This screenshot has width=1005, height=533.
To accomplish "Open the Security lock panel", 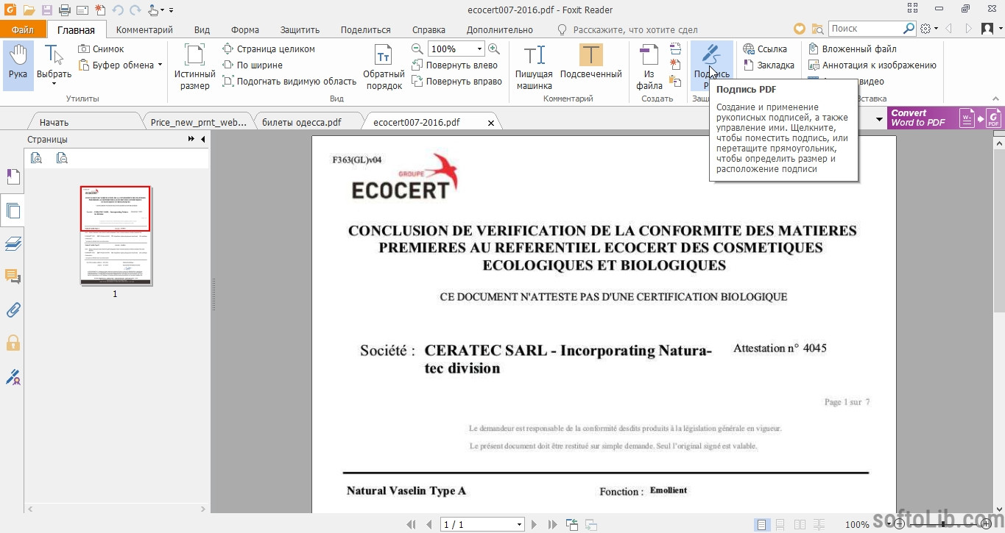I will [13, 343].
